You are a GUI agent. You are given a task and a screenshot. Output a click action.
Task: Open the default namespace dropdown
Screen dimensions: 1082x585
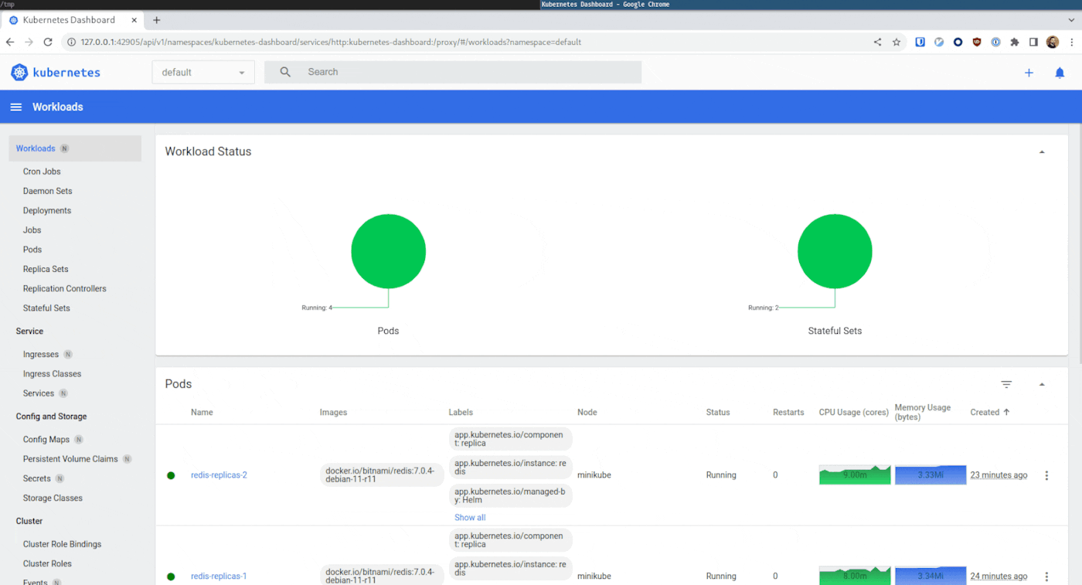click(x=202, y=73)
